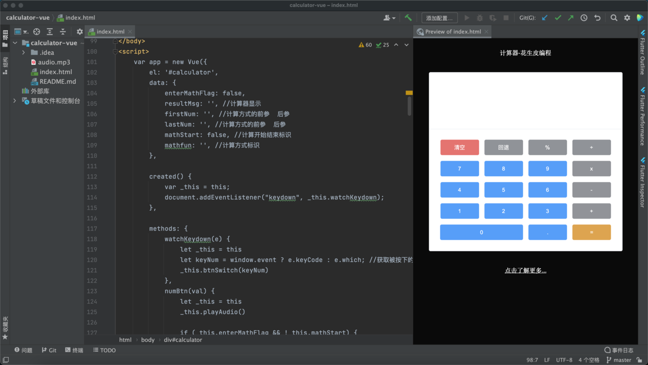Open the user account dropdown in toolbar
The width and height of the screenshot is (648, 365).
[389, 18]
